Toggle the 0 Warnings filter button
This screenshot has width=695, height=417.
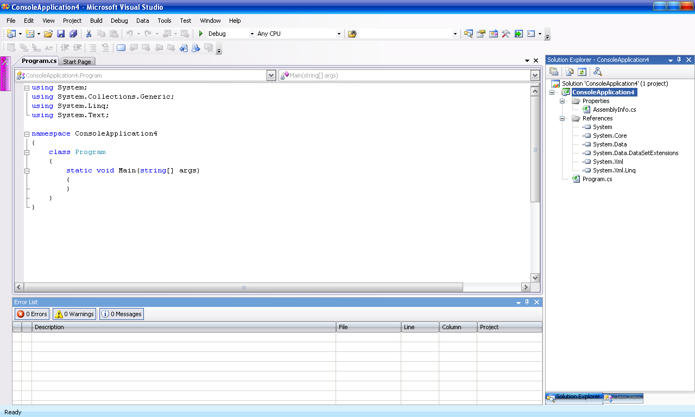[74, 314]
